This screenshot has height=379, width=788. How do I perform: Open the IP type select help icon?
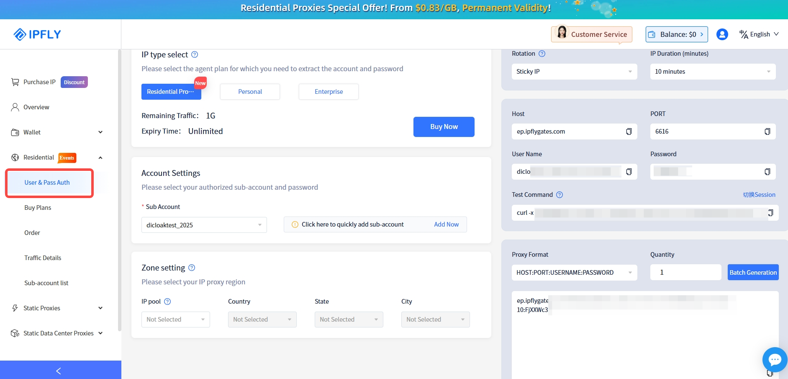[x=195, y=54]
